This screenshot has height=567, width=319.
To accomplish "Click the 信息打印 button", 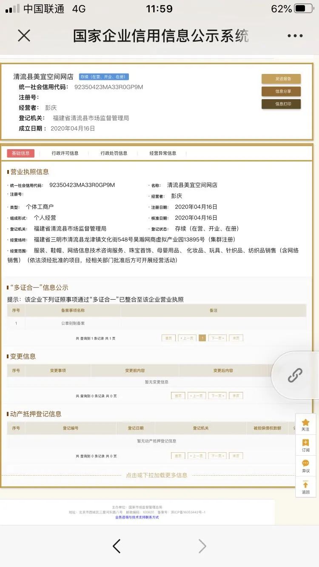I will click(x=281, y=104).
